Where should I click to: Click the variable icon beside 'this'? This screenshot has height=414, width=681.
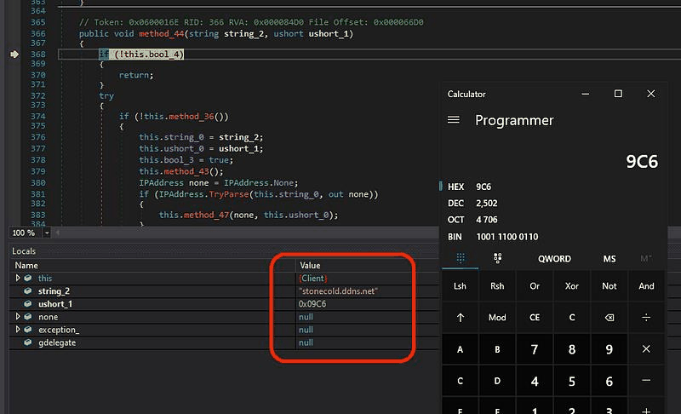(x=28, y=278)
